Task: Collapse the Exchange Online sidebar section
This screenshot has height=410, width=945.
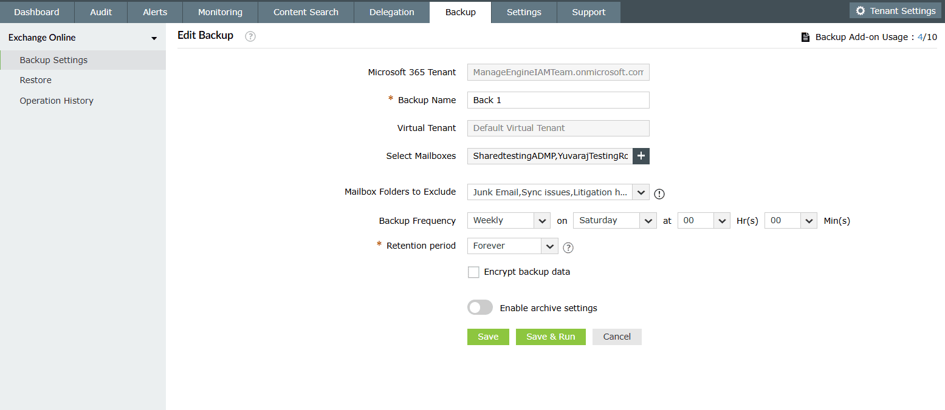Action: click(154, 38)
